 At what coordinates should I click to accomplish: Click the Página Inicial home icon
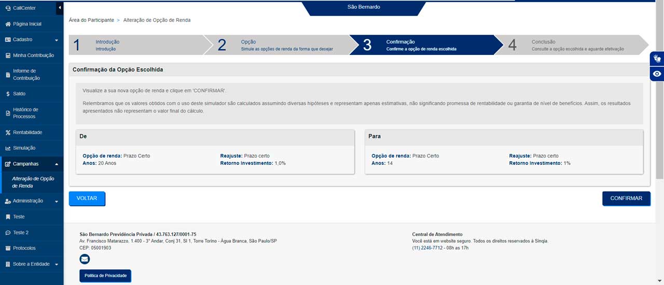8,24
